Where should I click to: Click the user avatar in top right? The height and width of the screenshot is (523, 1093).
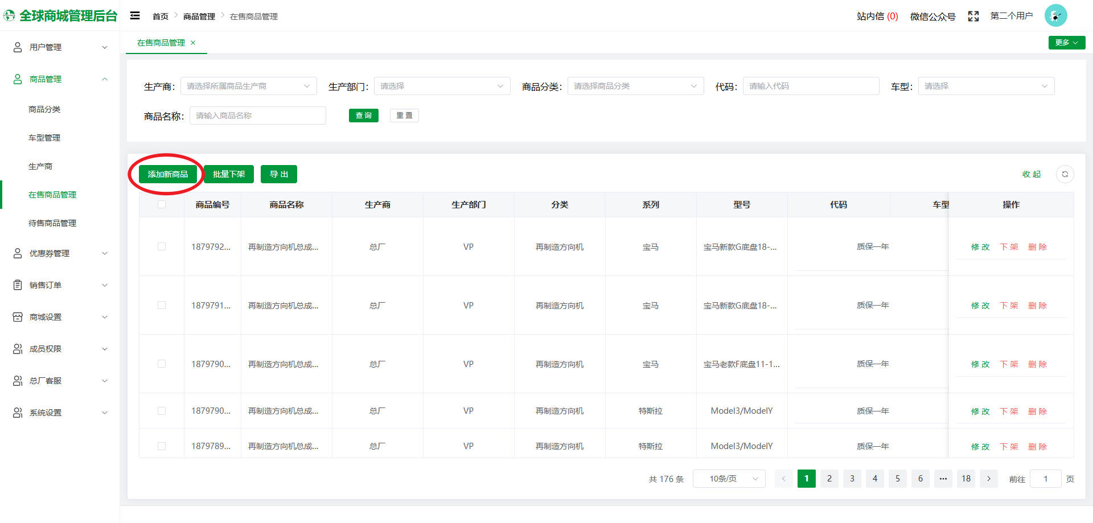(1055, 16)
